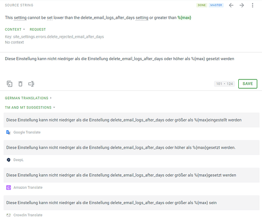
Task: Click the DeepL logo icon
Action: (8, 160)
